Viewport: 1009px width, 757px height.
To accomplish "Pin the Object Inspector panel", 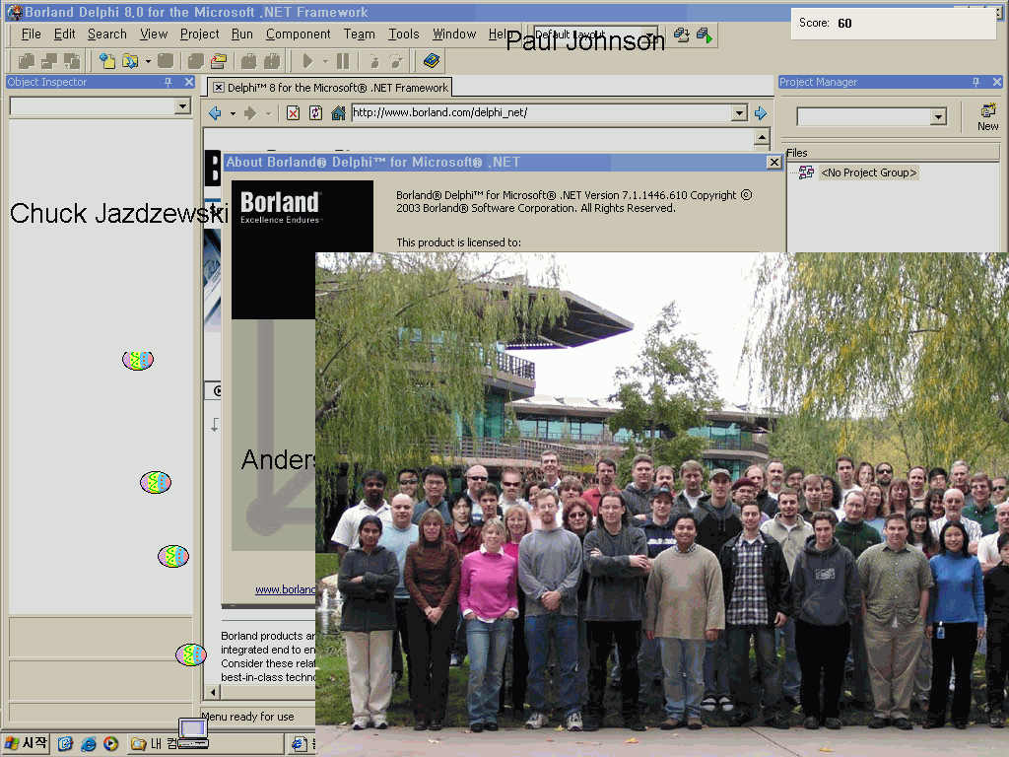I will point(168,82).
